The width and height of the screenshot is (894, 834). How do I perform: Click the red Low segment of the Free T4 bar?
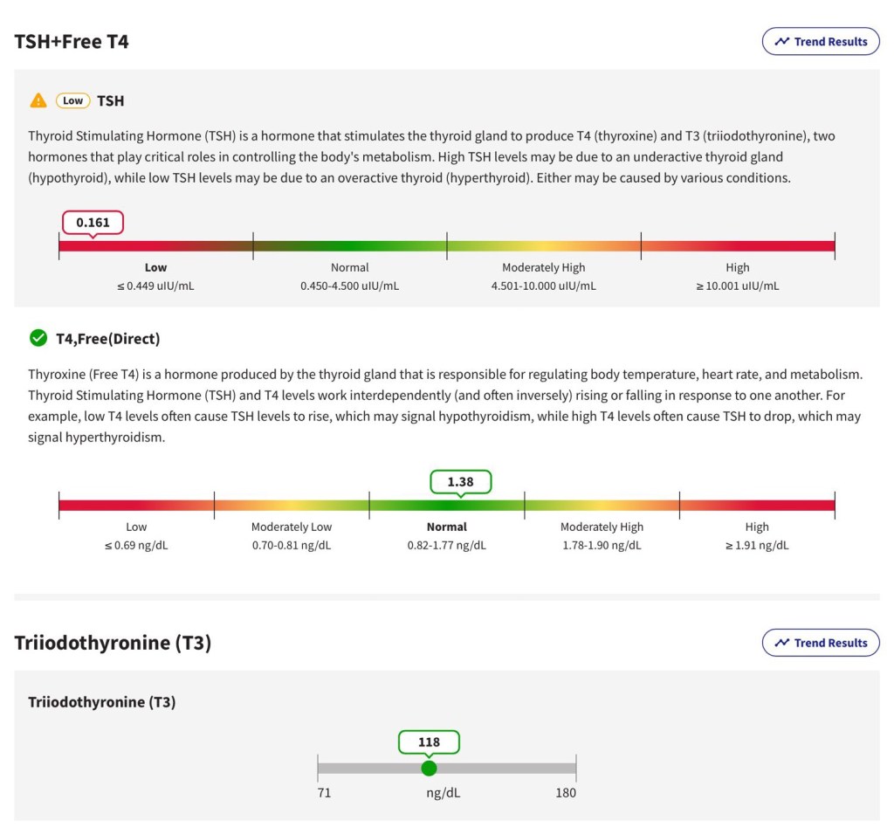click(x=136, y=505)
